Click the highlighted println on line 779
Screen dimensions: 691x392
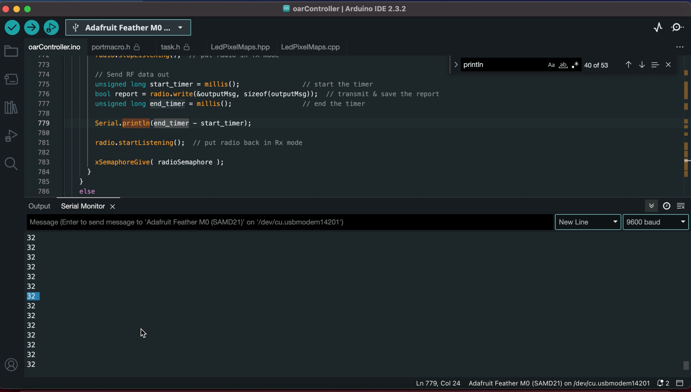click(136, 123)
